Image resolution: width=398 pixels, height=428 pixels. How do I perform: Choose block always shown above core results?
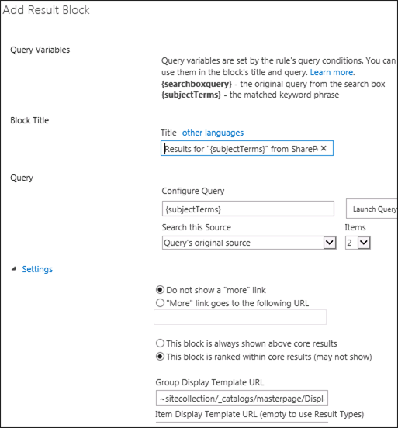click(160, 343)
